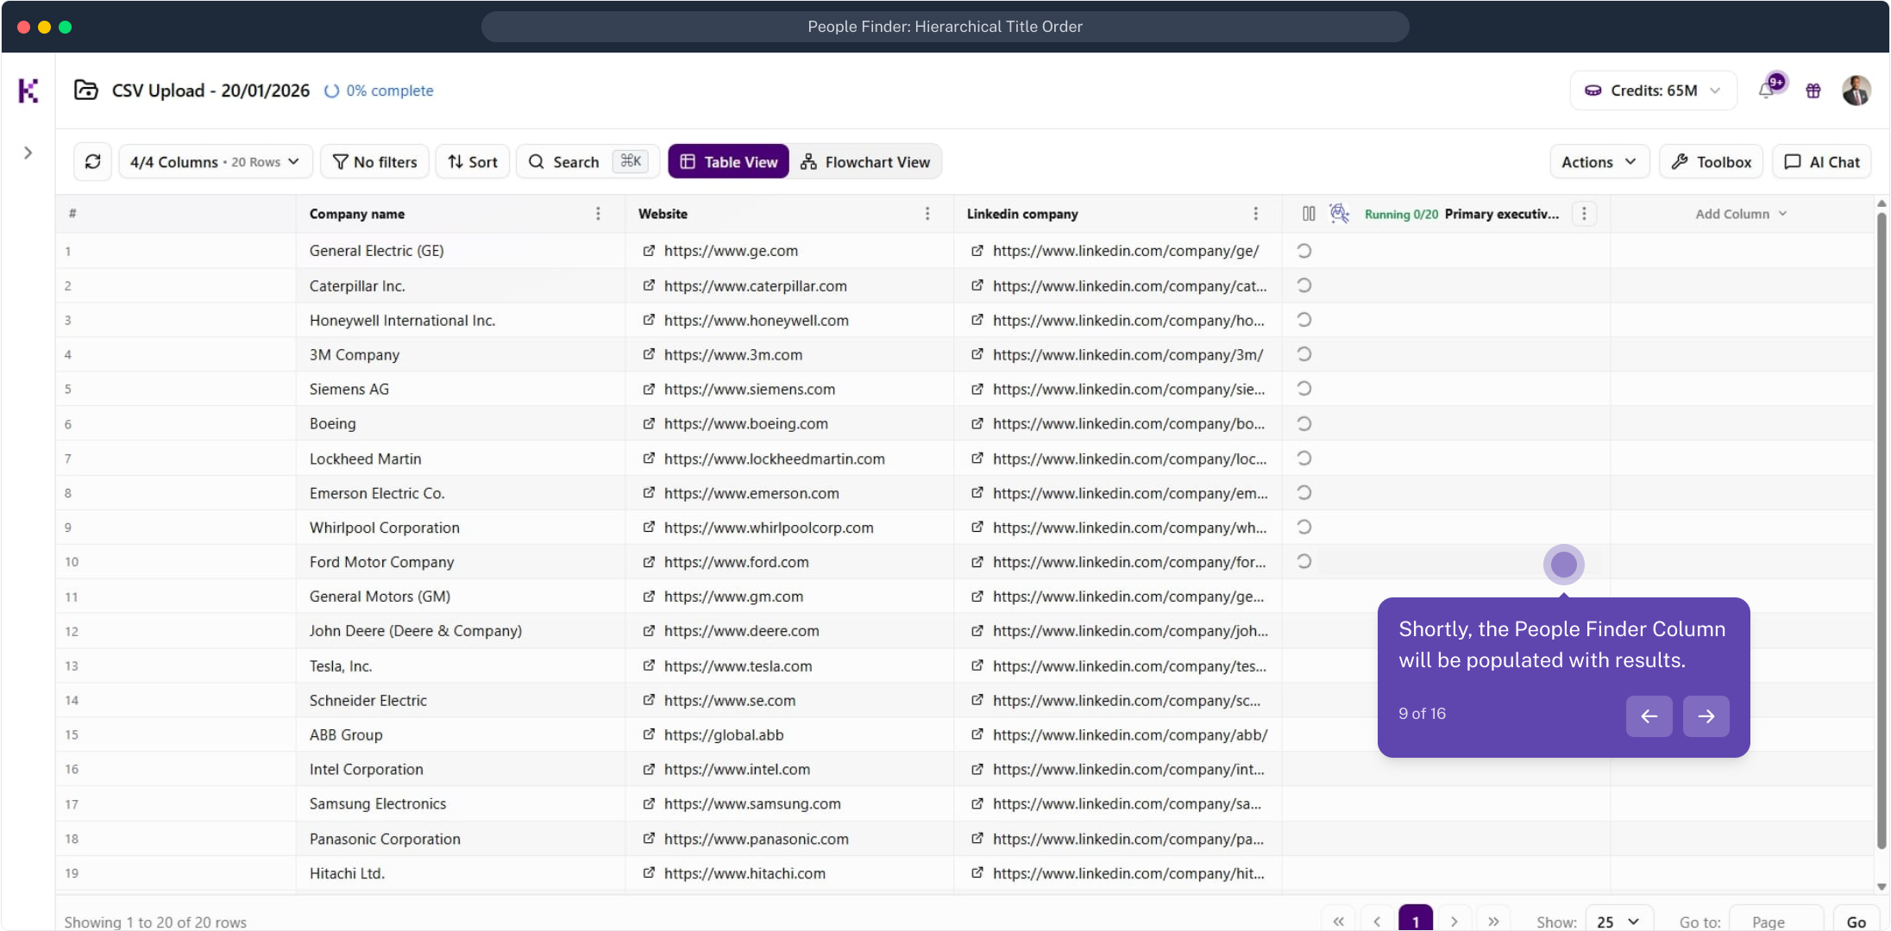
Task: Open Website column options menu
Action: (x=927, y=214)
